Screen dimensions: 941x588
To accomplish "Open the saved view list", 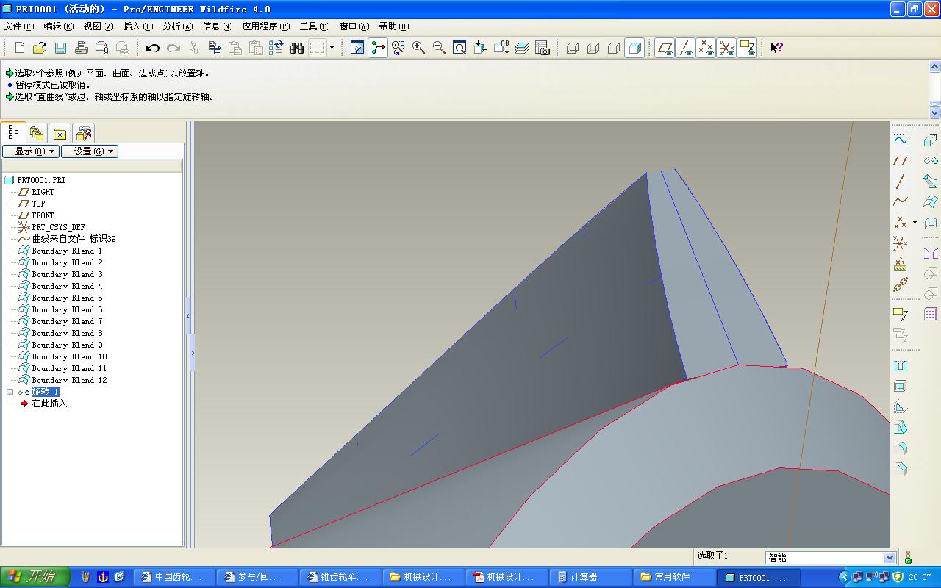I will click(x=501, y=48).
